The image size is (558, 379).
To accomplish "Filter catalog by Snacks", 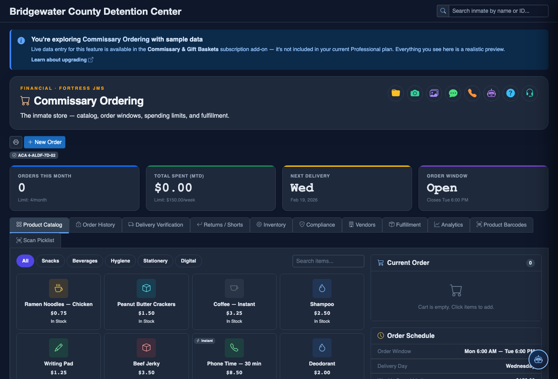I will [50, 261].
